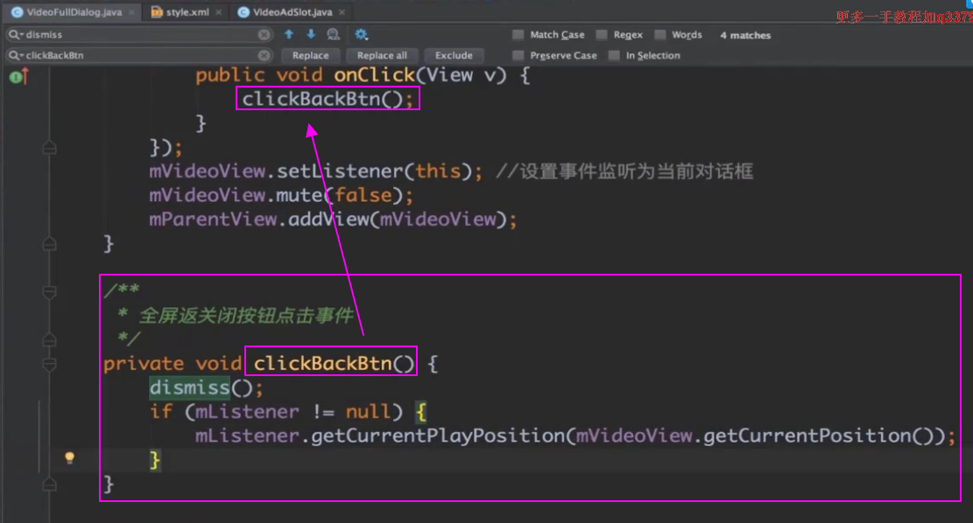
Task: Click the highlighted dismiss(); call
Action: coord(206,388)
